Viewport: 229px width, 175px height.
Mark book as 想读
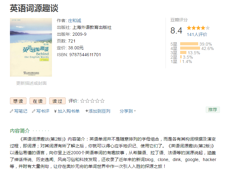pyautogui.click(x=18, y=101)
